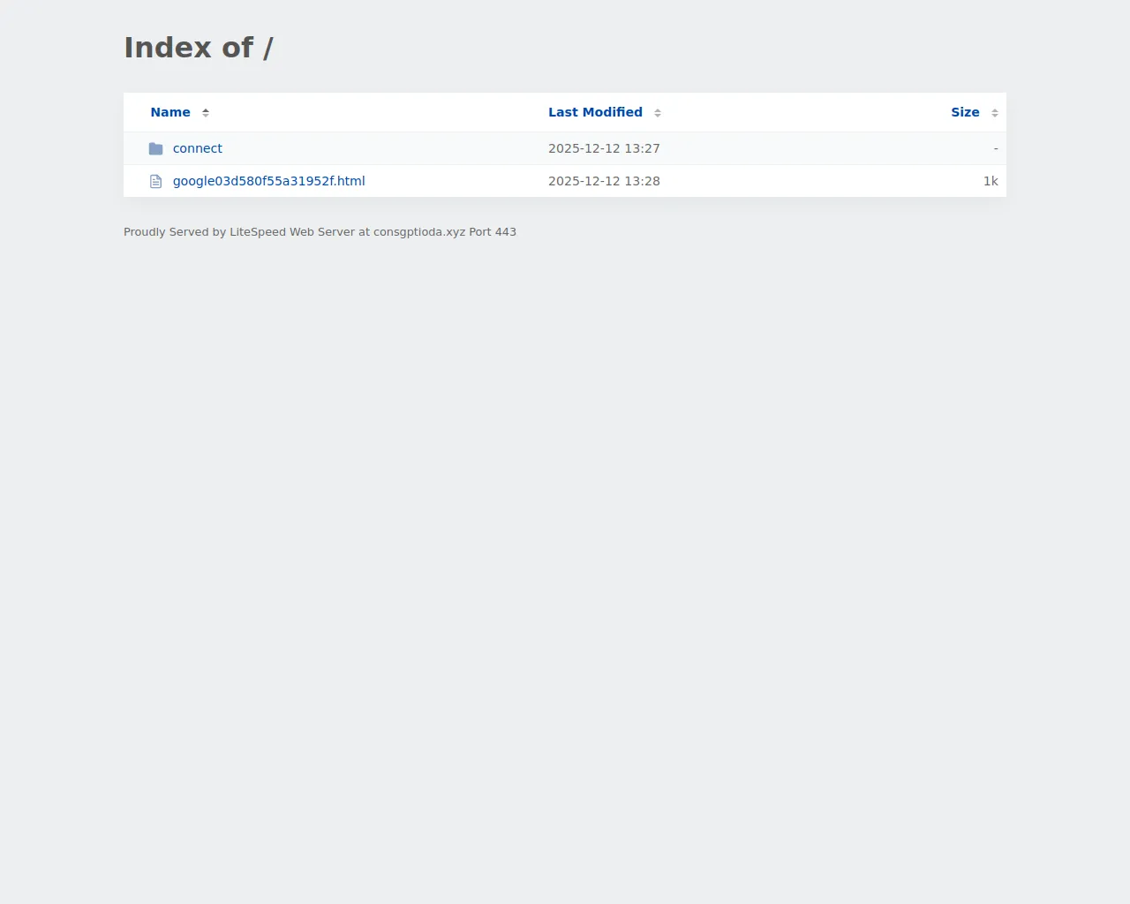This screenshot has height=904, width=1130.
Task: Click the sort arrows next to Last Modified
Action: tap(658, 112)
